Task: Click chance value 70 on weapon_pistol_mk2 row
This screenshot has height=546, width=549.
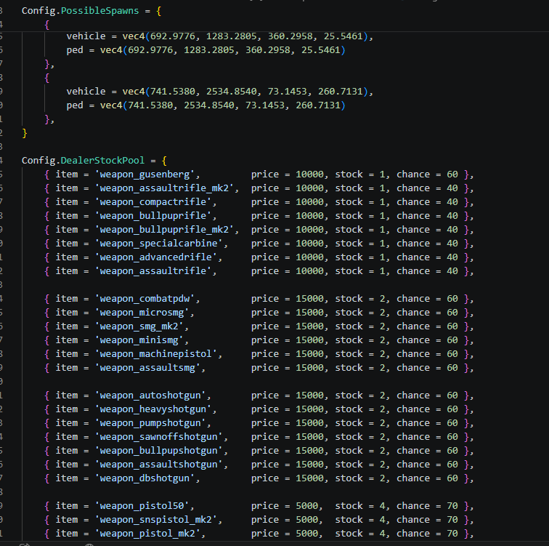Action: [x=452, y=534]
